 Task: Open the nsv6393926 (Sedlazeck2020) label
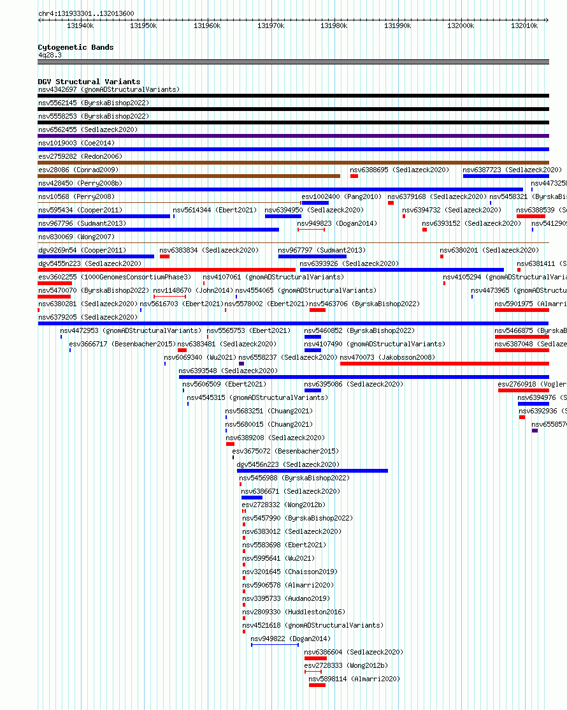[x=349, y=263]
